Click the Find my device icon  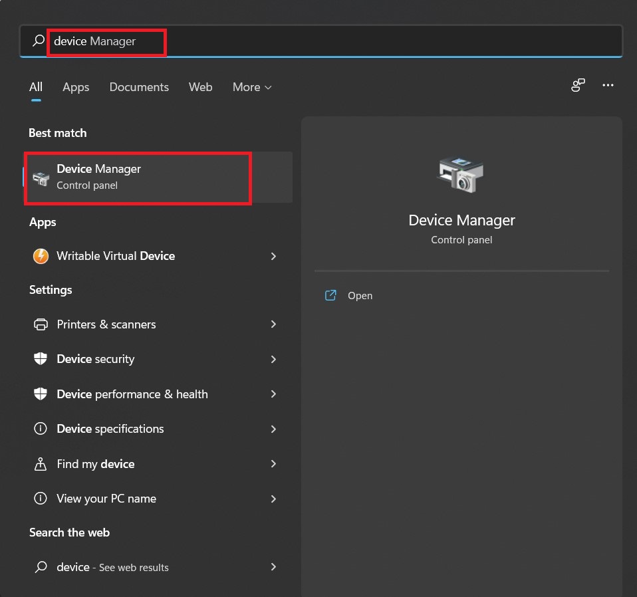tap(40, 464)
